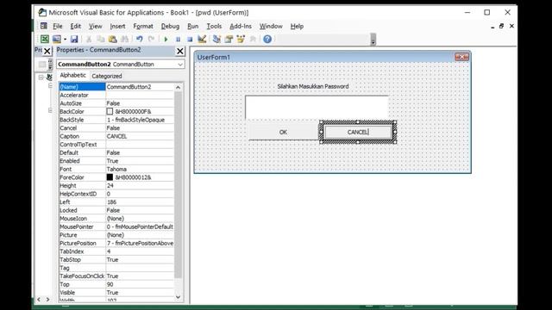Open the File menu
This screenshot has height=310, width=552.
pos(58,27)
